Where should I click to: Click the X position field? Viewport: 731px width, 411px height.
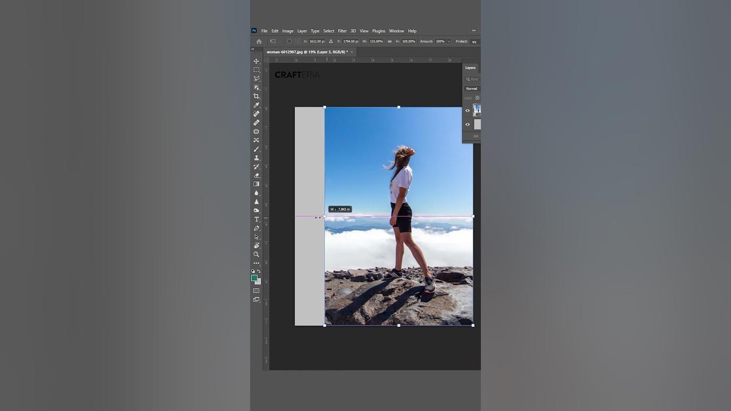tap(317, 41)
